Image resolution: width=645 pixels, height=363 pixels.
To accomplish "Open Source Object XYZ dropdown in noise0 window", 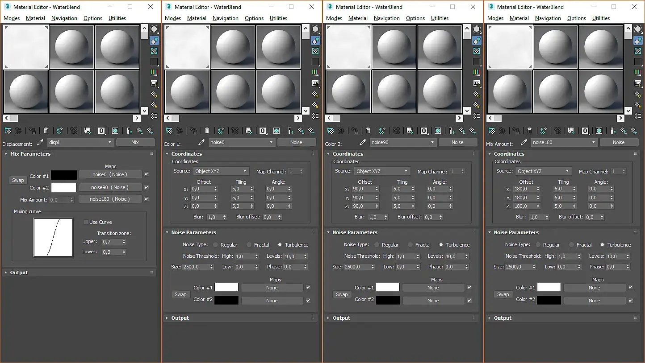I will (x=221, y=171).
